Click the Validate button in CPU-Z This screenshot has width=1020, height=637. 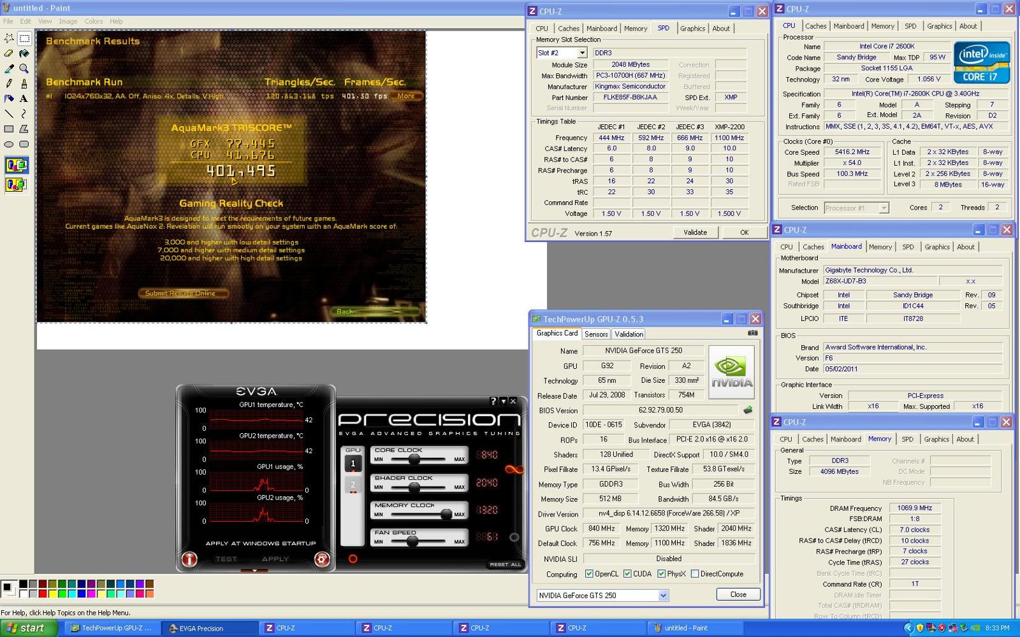click(695, 233)
